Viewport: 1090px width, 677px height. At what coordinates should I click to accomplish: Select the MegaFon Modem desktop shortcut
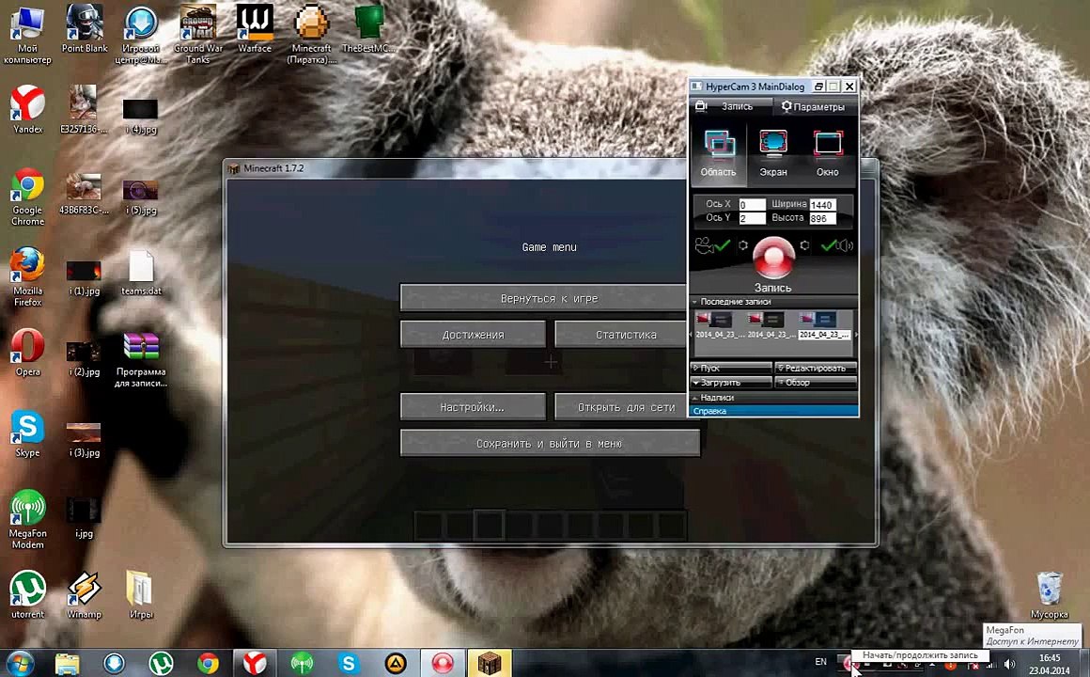pos(28,520)
